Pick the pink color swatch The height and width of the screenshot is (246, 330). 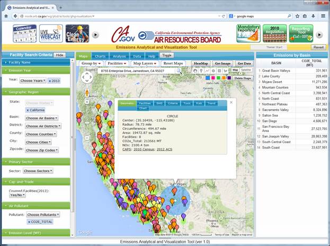[x=212, y=78]
